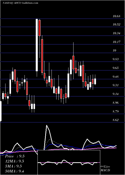This screenshot has height=175, width=125.
Task: Click the 9.14 price level label
Action: coord(115,94)
